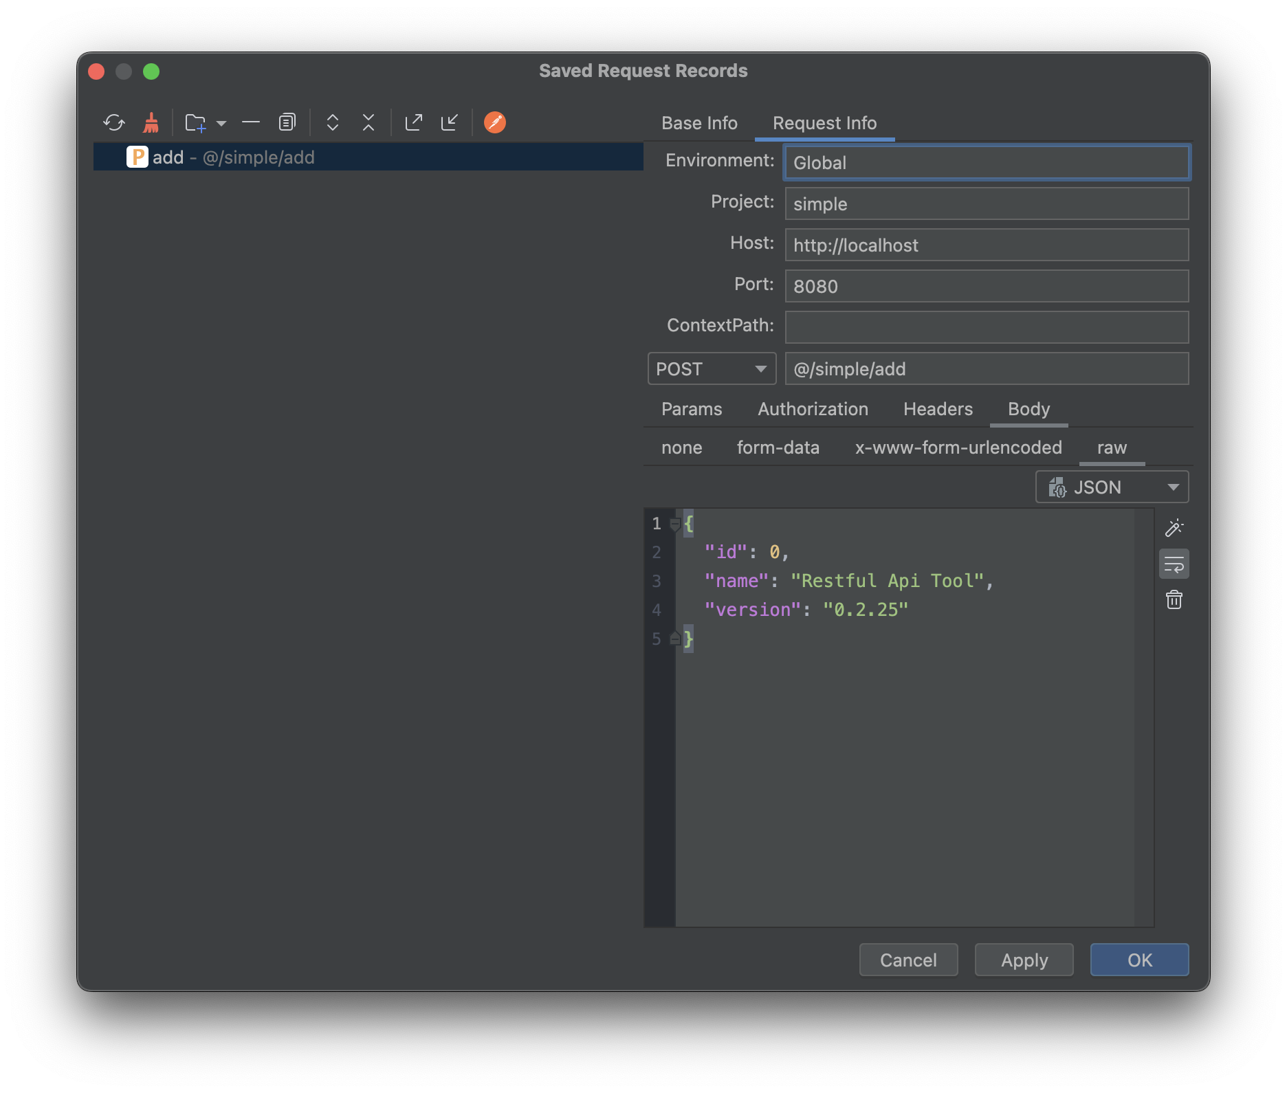Open the new folder dropdown arrow
The image size is (1287, 1093).
tap(221, 124)
